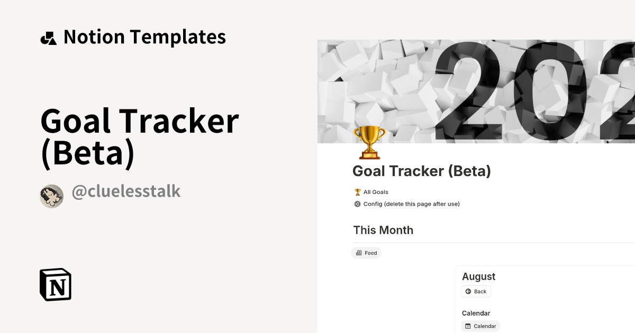635x333 pixels.
Task: Click the trophy icon beside All Goals
Action: (358, 192)
